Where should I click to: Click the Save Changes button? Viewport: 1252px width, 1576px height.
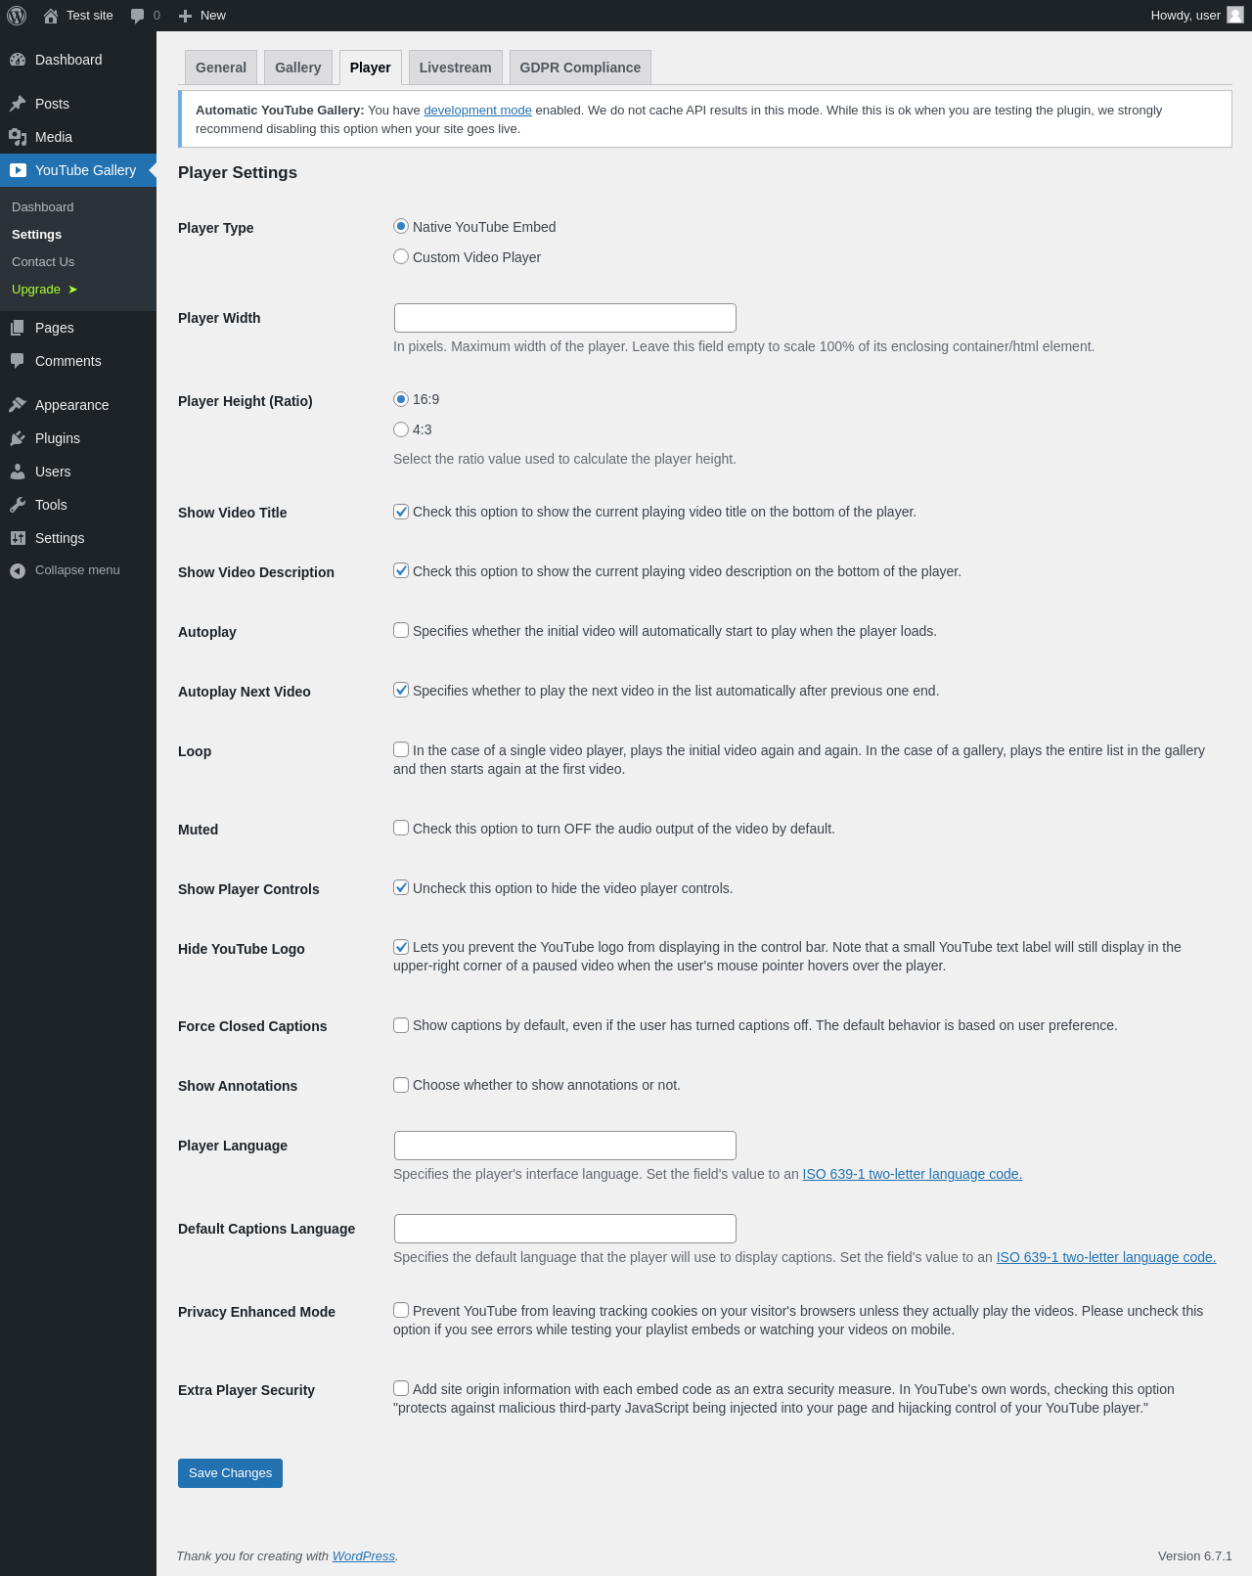click(x=230, y=1473)
